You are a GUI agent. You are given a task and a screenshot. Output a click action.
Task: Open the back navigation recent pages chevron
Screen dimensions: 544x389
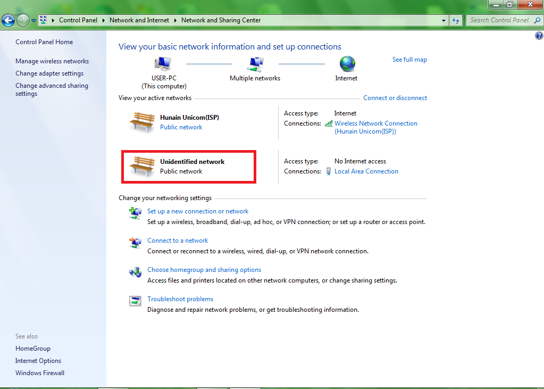coord(33,20)
